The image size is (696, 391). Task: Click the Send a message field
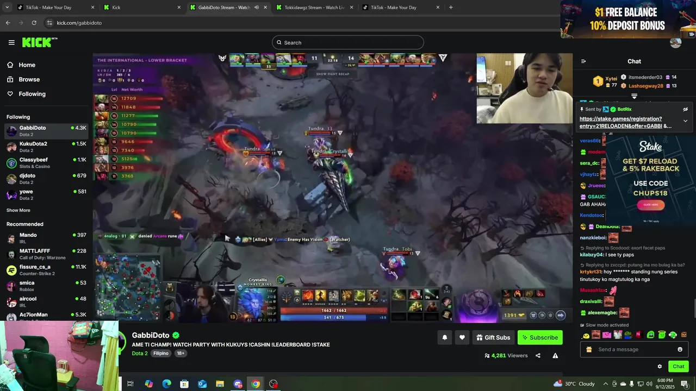[x=635, y=349]
